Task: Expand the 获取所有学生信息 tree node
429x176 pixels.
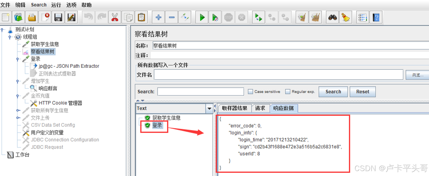Action: pyautogui.click(x=18, y=110)
